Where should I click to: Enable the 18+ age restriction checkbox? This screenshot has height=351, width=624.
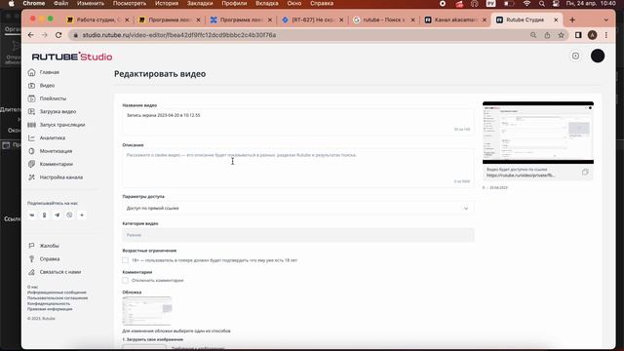click(126, 260)
